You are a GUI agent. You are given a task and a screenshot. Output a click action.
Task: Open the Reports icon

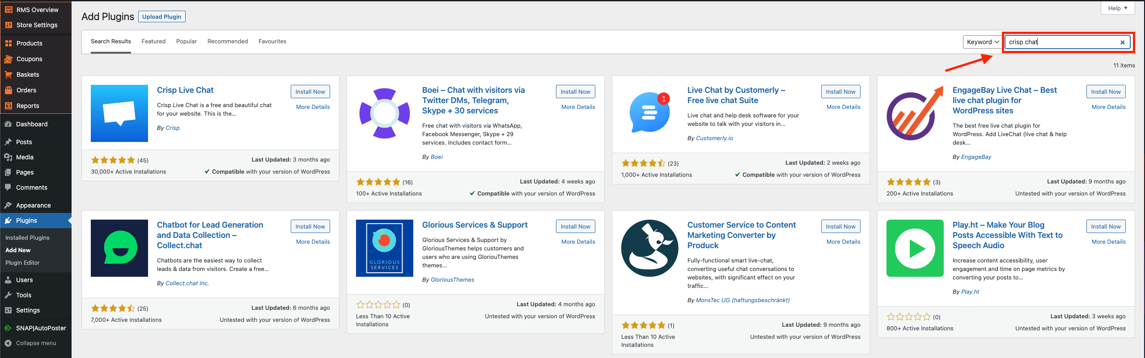[x=8, y=106]
